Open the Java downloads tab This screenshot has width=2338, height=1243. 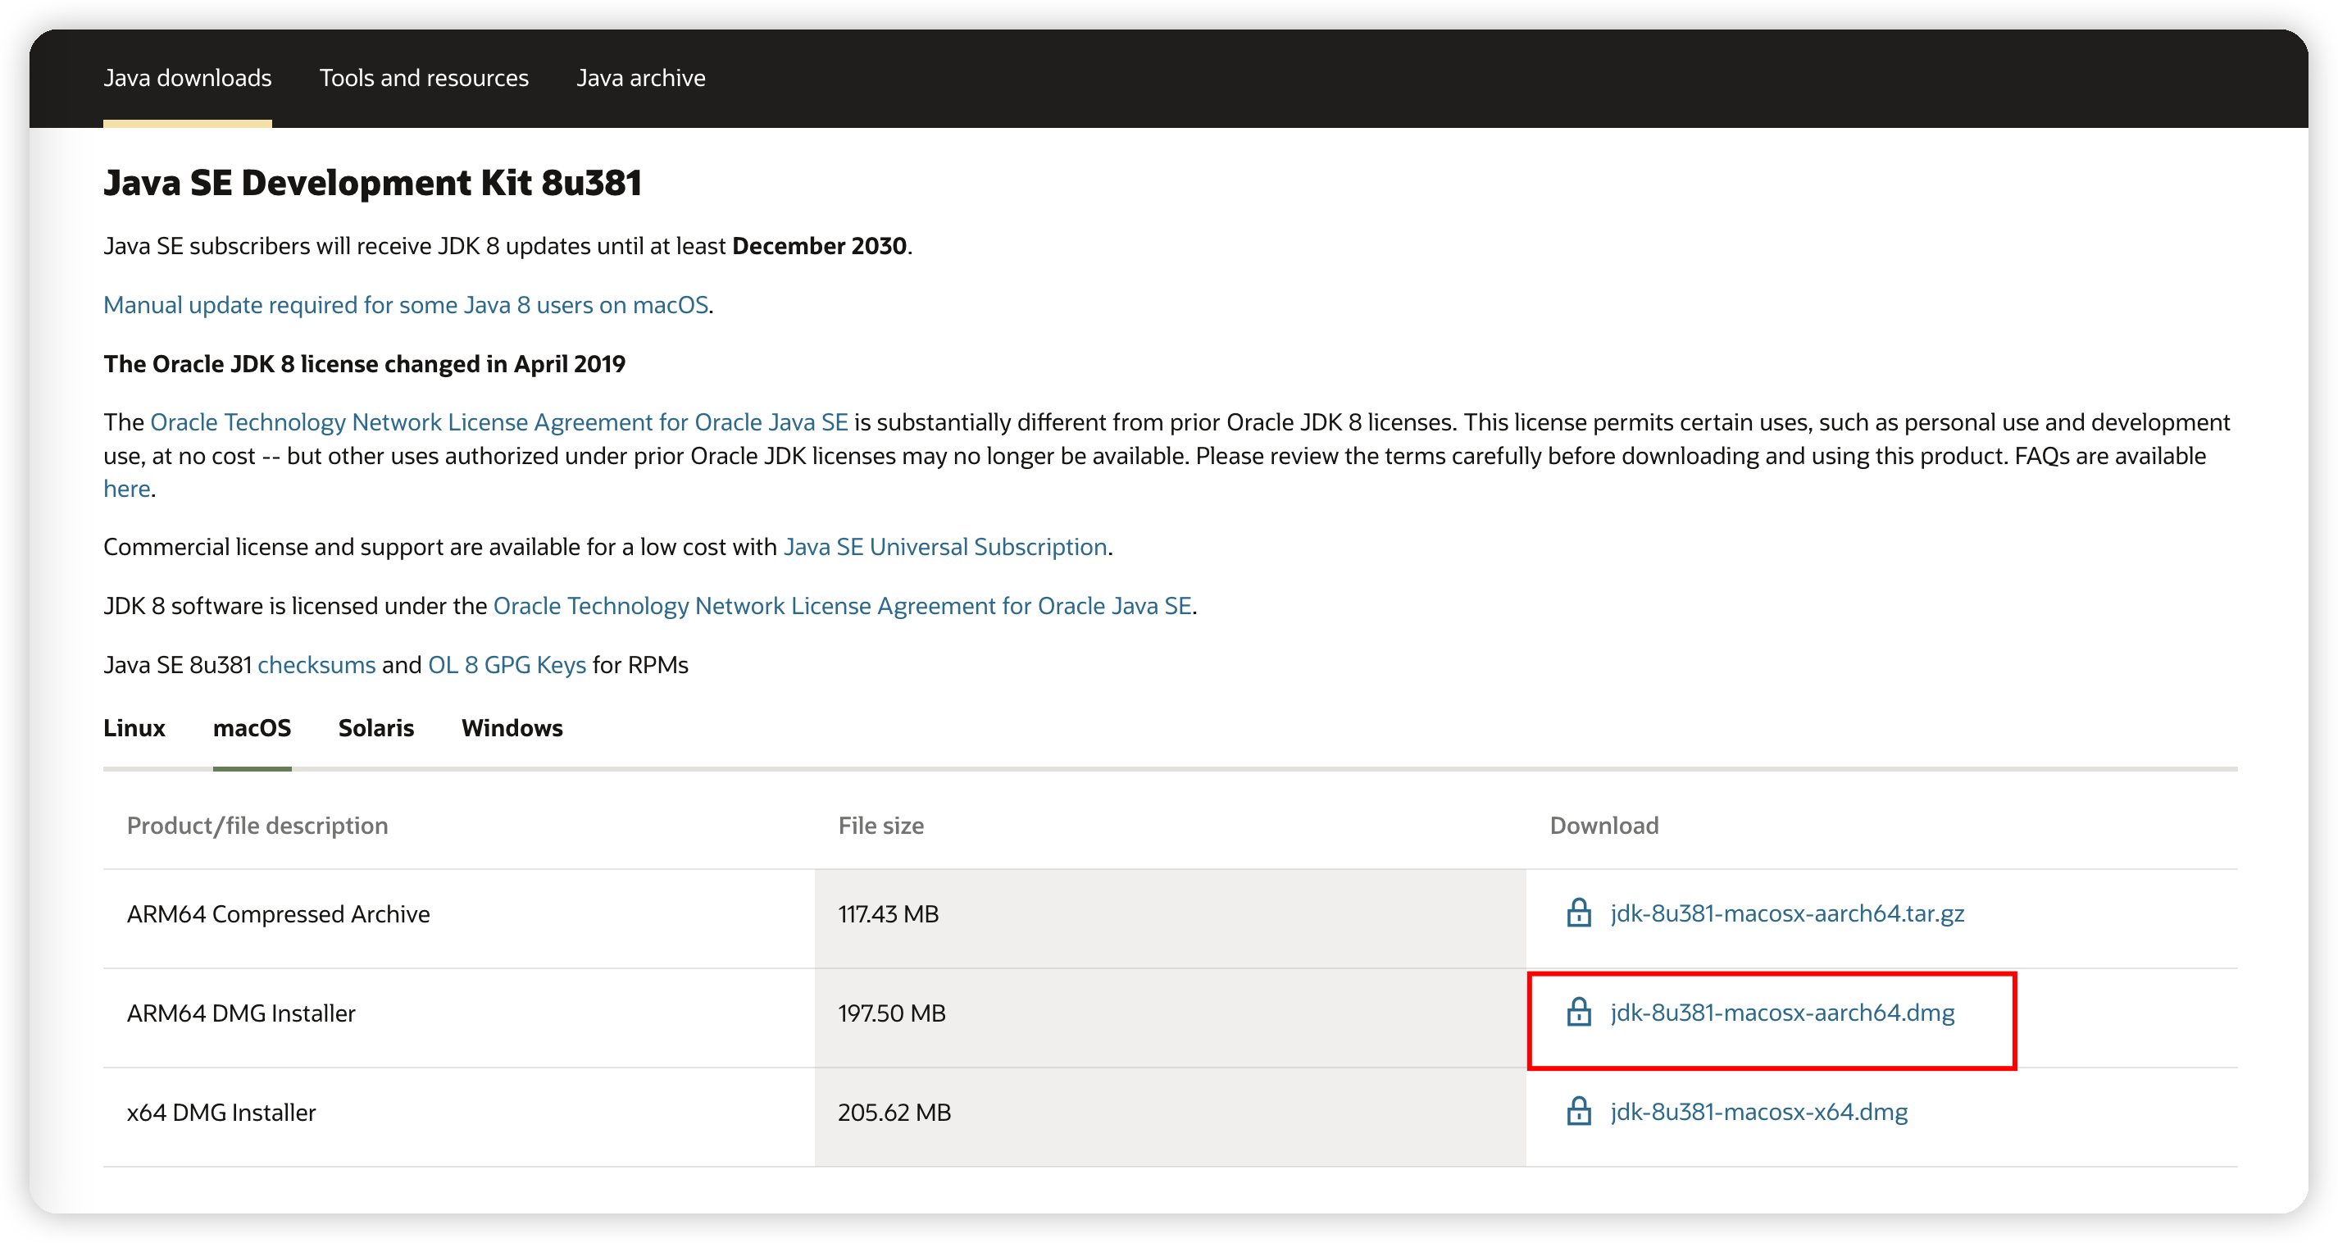(x=187, y=78)
